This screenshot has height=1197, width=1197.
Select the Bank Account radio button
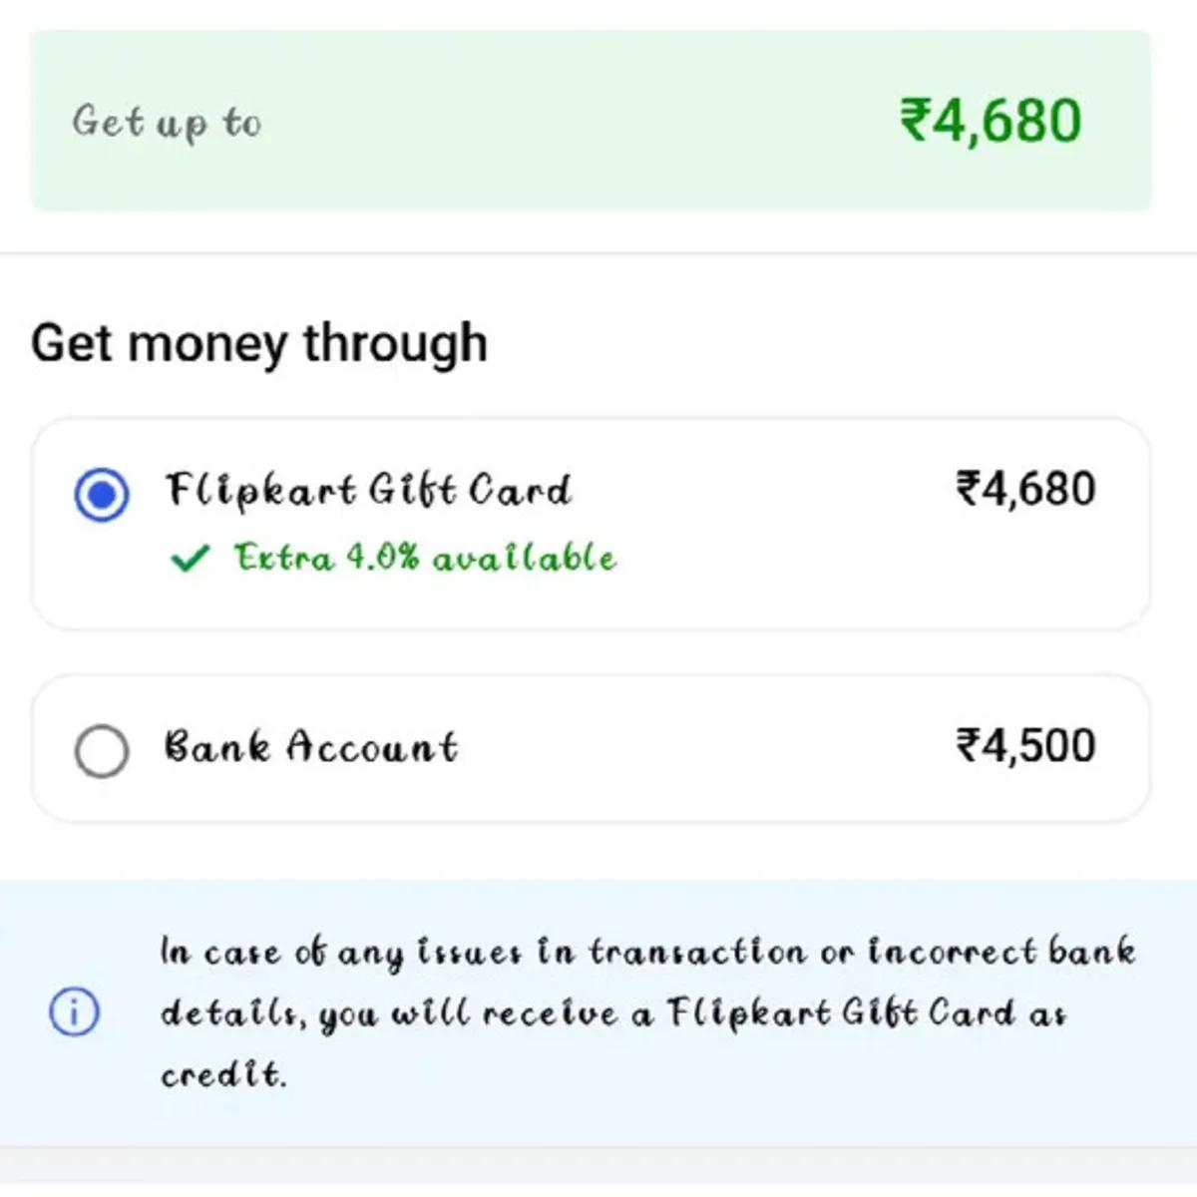tap(102, 750)
